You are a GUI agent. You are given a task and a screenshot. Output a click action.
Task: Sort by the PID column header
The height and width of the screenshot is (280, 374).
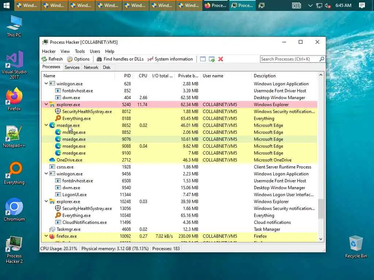(123, 76)
